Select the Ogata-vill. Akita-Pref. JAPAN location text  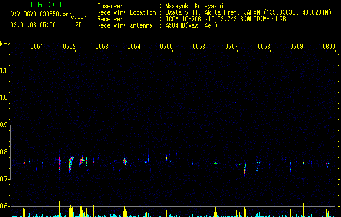coord(248,12)
